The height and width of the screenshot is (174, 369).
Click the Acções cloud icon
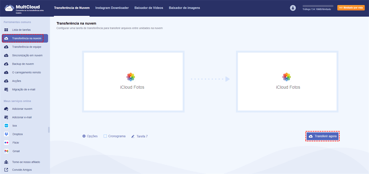6,81
